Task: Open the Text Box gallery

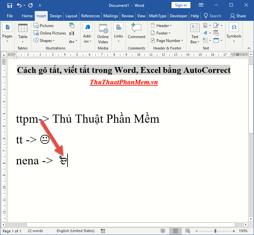Action: tap(195, 34)
